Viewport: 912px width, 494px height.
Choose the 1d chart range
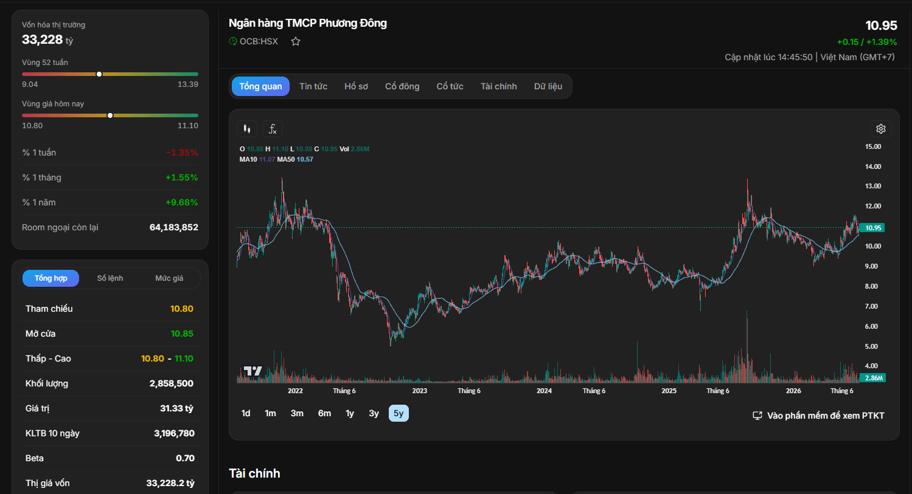(246, 413)
